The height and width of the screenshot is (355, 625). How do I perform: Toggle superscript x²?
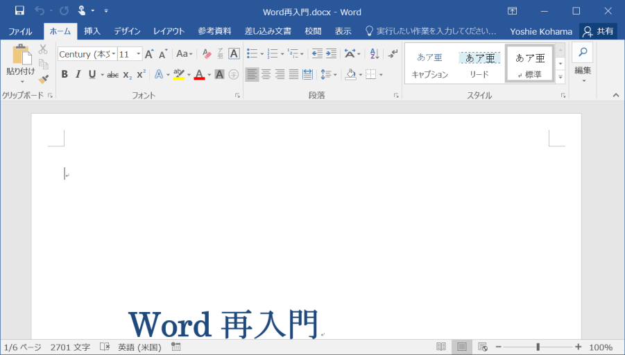pos(141,74)
